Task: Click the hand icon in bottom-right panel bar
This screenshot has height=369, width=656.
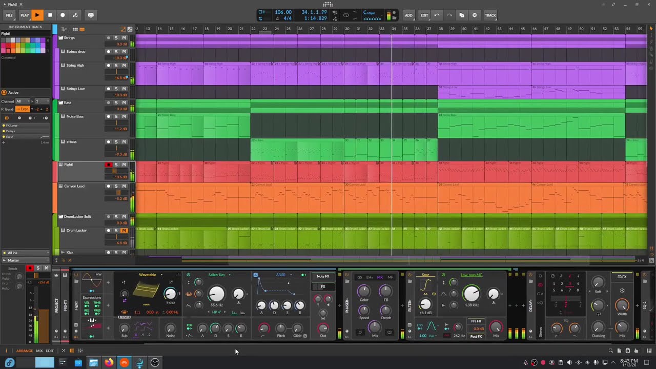Action: click(x=637, y=351)
